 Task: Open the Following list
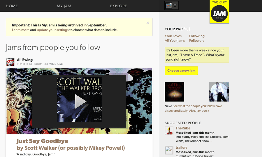point(196,36)
